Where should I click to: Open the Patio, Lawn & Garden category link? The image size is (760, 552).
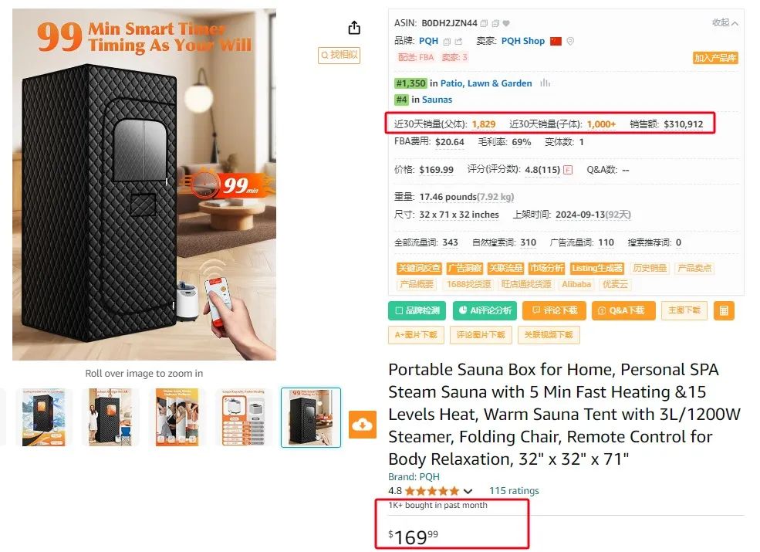[485, 83]
